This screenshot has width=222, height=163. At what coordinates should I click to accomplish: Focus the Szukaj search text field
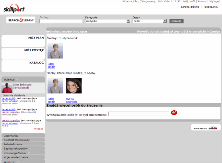pyautogui.click(x=61, y=21)
